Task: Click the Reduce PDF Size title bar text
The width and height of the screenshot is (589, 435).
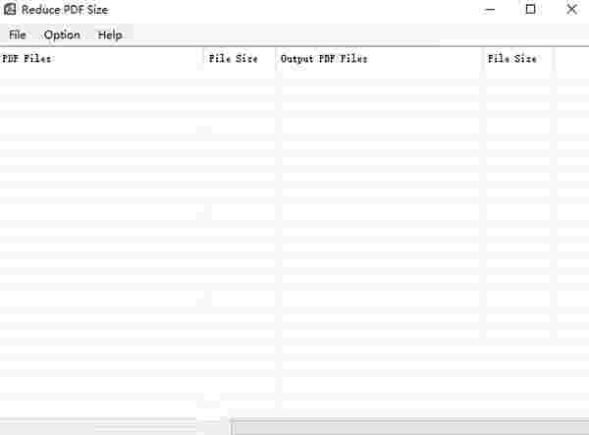Action: pos(65,10)
